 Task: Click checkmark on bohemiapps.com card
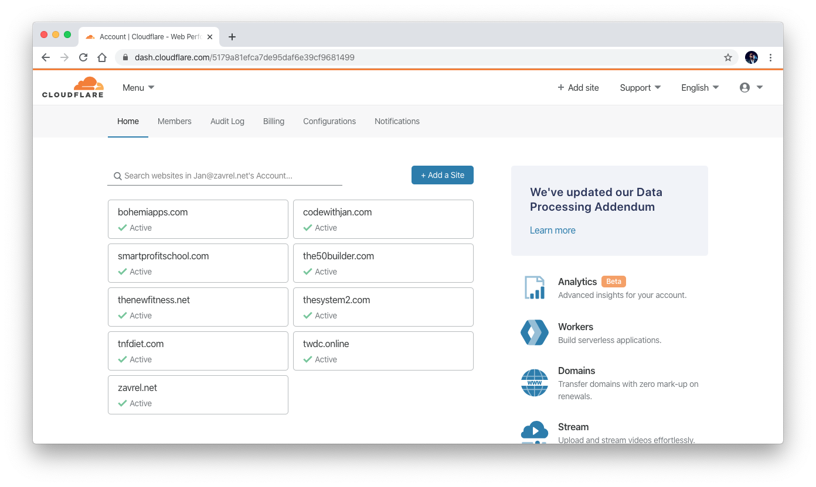click(123, 228)
